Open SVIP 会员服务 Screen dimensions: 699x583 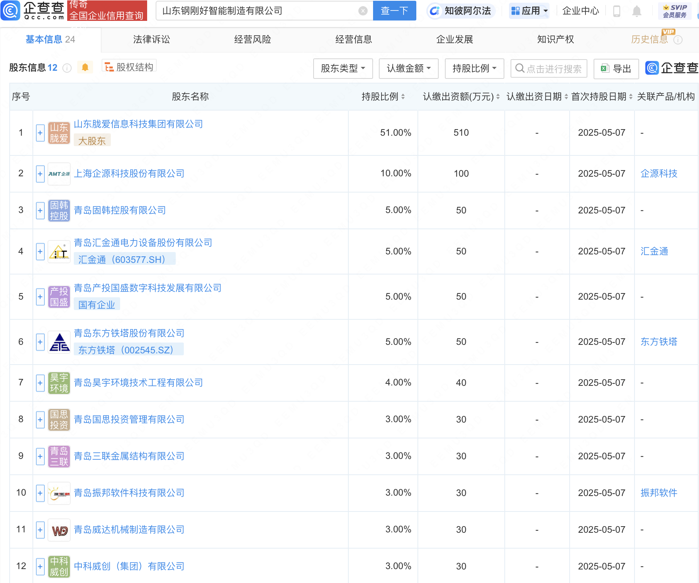(675, 11)
